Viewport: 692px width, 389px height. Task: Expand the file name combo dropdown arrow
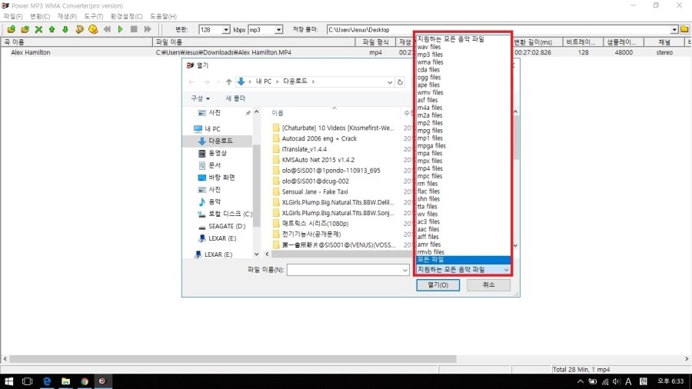click(x=405, y=270)
